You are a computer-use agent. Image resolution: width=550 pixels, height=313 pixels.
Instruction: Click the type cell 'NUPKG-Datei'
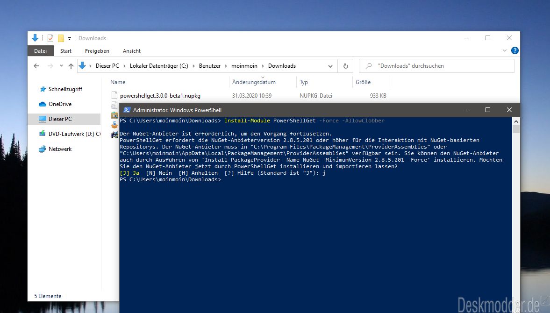pos(316,96)
